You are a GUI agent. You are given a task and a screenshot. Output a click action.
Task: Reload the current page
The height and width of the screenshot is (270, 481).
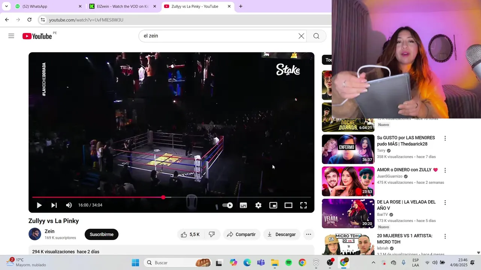[29, 20]
